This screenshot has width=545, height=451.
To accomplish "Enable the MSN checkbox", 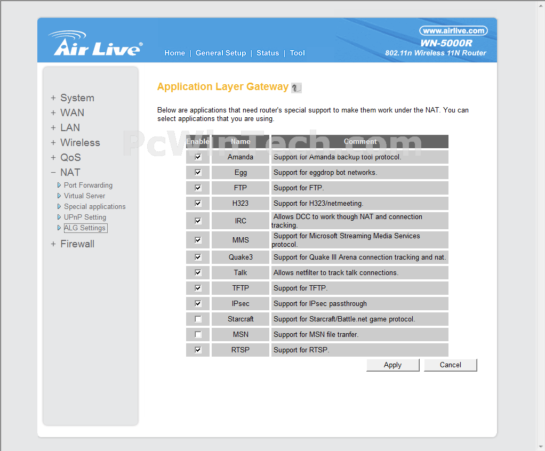I will pyautogui.click(x=198, y=334).
